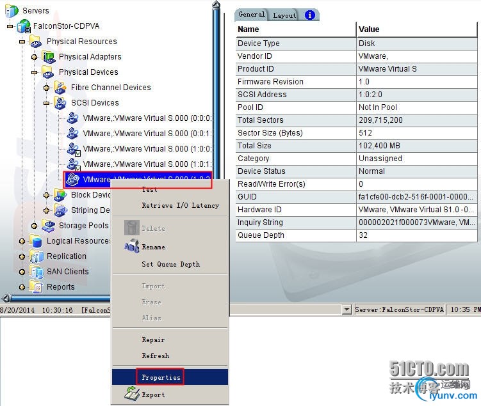The image size is (481, 406).
Task: Choose Export from the context menu
Action: click(170, 394)
